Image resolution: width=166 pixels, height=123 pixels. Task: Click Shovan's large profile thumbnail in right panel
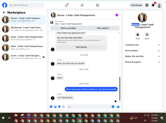pyautogui.click(x=142, y=18)
